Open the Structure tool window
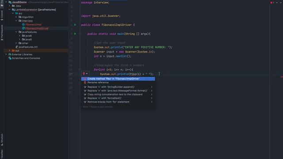The width and height of the screenshot is (283, 159). point(2,140)
